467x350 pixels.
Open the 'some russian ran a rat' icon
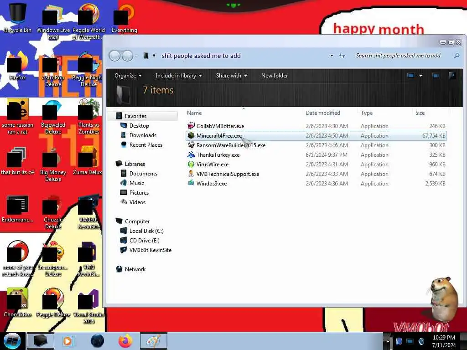click(17, 117)
